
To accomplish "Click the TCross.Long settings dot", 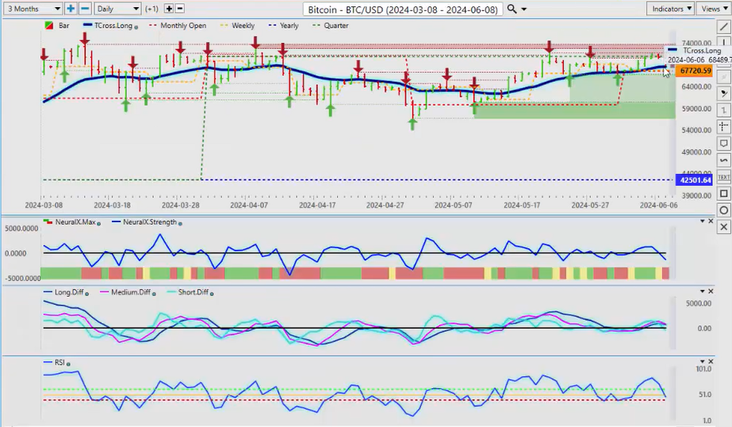I will click(x=136, y=27).
